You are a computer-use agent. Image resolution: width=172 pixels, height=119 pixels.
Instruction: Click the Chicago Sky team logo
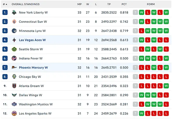[x=14, y=77]
